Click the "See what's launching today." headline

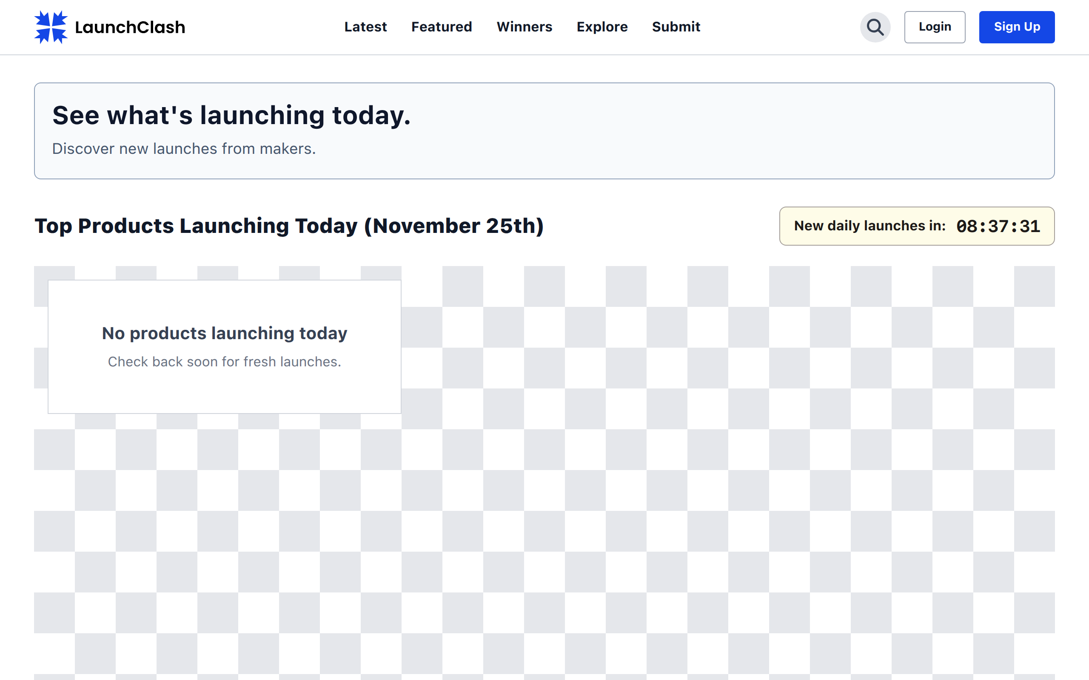(x=231, y=115)
